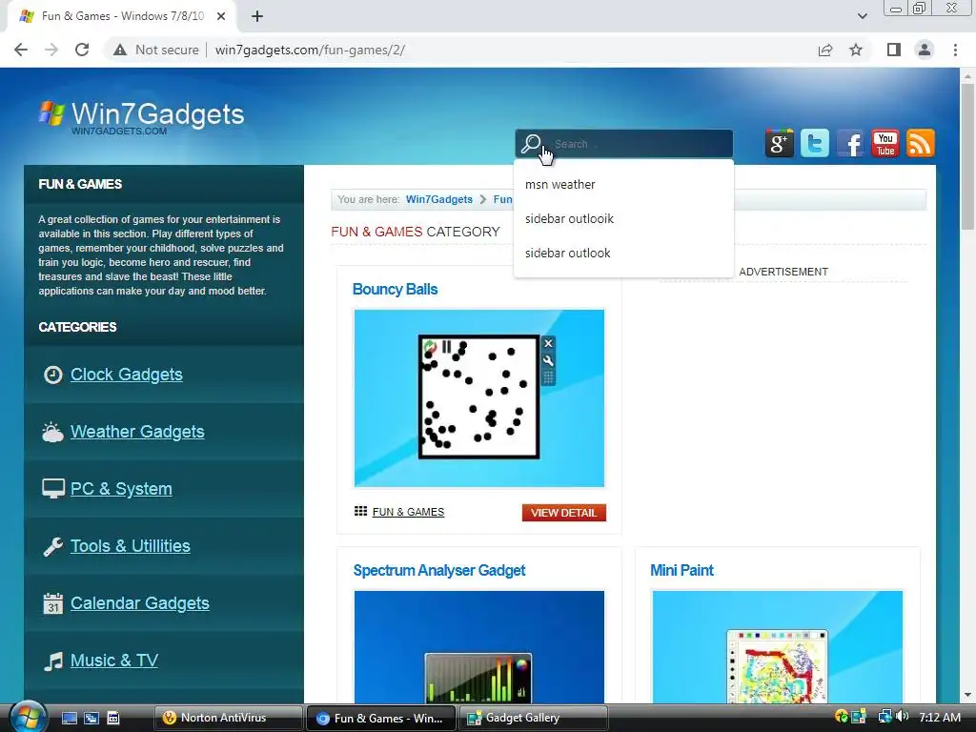
Task: Open PC & System category link
Action: [121, 489]
